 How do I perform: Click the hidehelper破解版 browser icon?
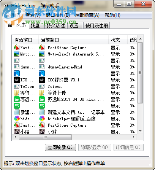click(42, 119)
